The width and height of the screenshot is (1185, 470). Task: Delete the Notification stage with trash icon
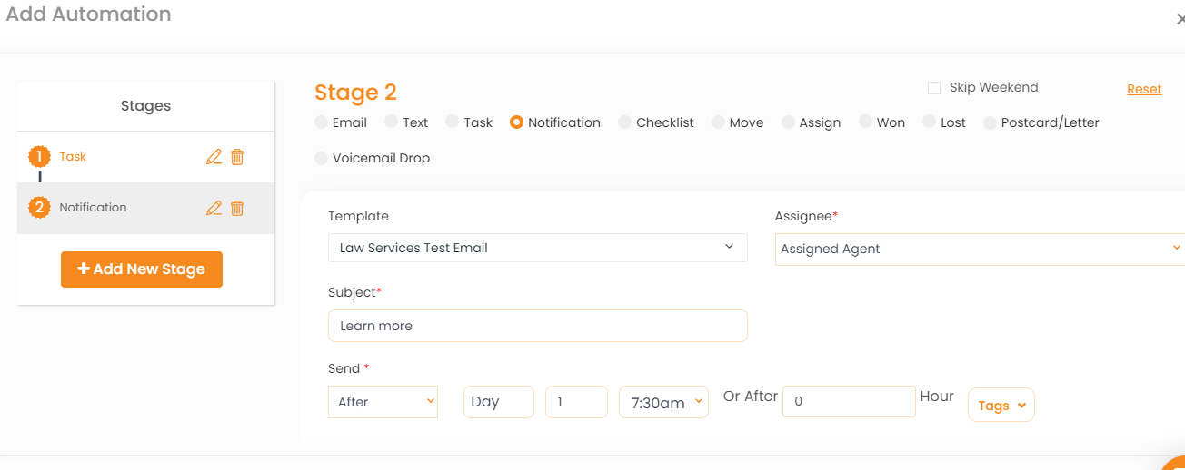[237, 208]
